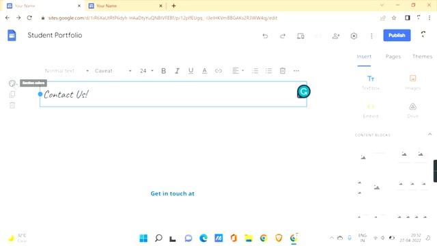The width and height of the screenshot is (437, 246).
Task: Toggle underline formatting
Action: point(191,71)
